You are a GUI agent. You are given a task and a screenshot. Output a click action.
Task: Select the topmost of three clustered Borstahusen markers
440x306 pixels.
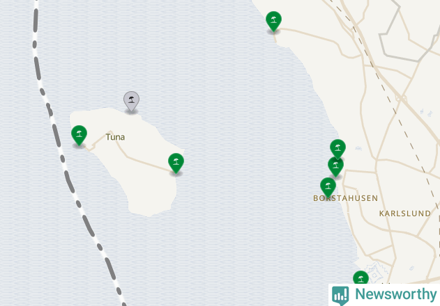[x=338, y=148]
